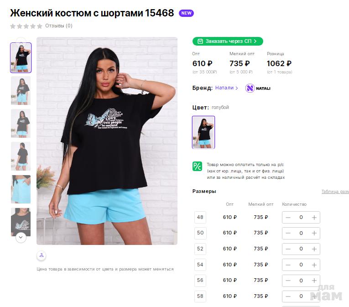Open the Таблица размеров link
The image size is (349, 307).
335,191
